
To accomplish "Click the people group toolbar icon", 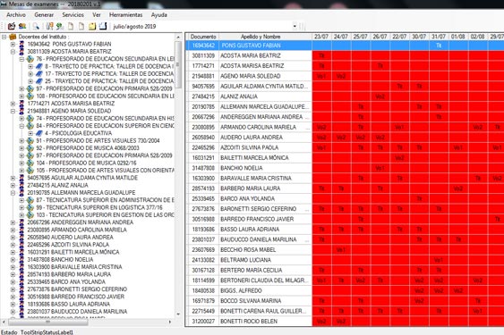I will [x=22, y=26].
